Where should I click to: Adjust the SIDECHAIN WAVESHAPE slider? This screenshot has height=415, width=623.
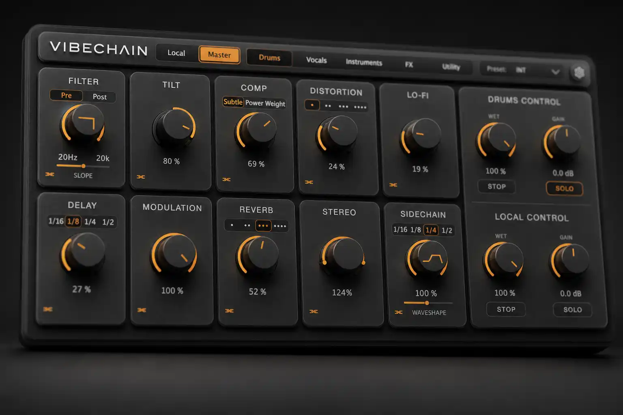(x=428, y=303)
